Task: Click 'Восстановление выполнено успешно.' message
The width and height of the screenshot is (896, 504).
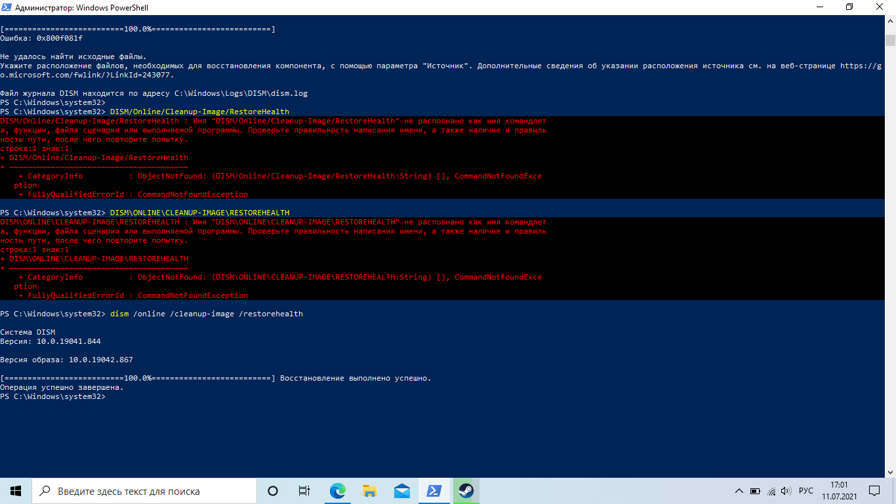Action: 356,378
